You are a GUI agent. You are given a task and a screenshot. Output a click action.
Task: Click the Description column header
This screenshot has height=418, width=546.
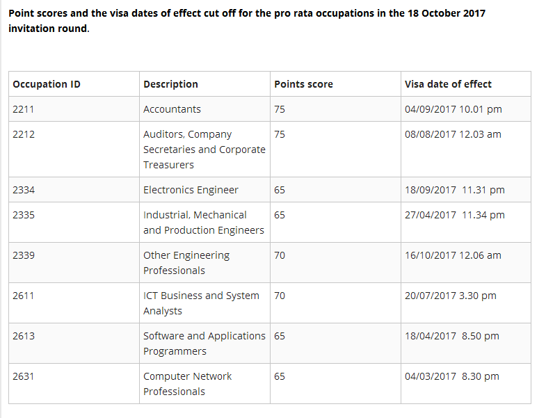click(170, 84)
